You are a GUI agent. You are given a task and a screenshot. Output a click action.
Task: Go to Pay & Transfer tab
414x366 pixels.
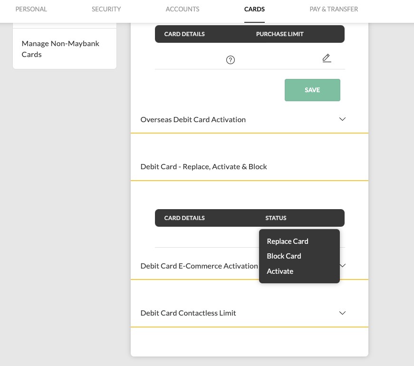pyautogui.click(x=334, y=9)
